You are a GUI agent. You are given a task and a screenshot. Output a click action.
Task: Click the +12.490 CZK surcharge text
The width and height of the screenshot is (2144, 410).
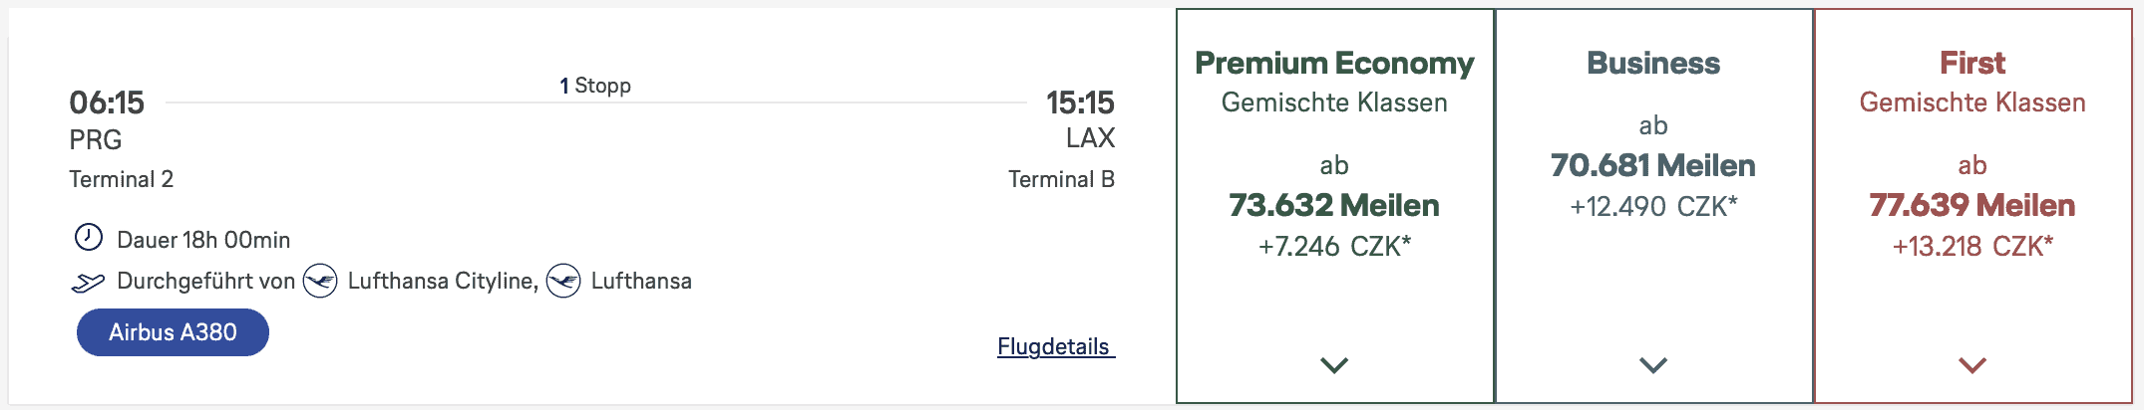1653,207
